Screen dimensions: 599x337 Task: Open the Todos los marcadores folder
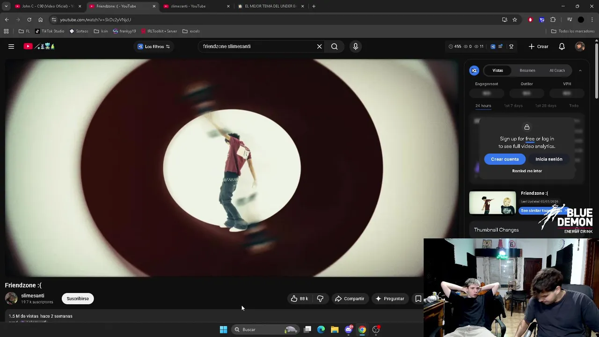click(x=573, y=31)
